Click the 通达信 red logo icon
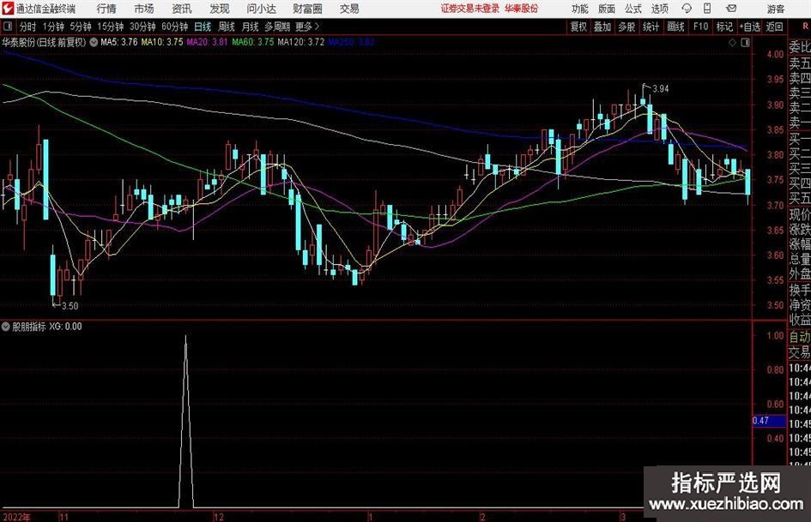The height and width of the screenshot is (522, 811). pyautogui.click(x=8, y=9)
